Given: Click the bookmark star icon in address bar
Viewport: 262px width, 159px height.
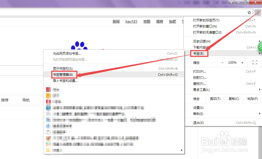Looking at the screenshot, I should coord(249,12).
